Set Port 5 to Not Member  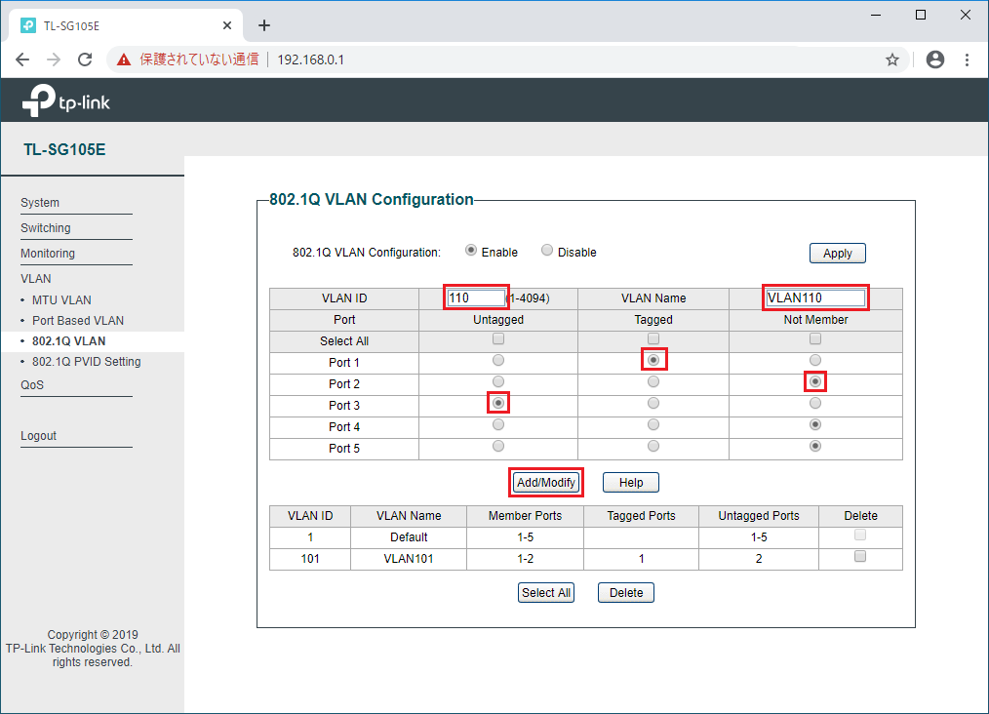[x=815, y=446]
